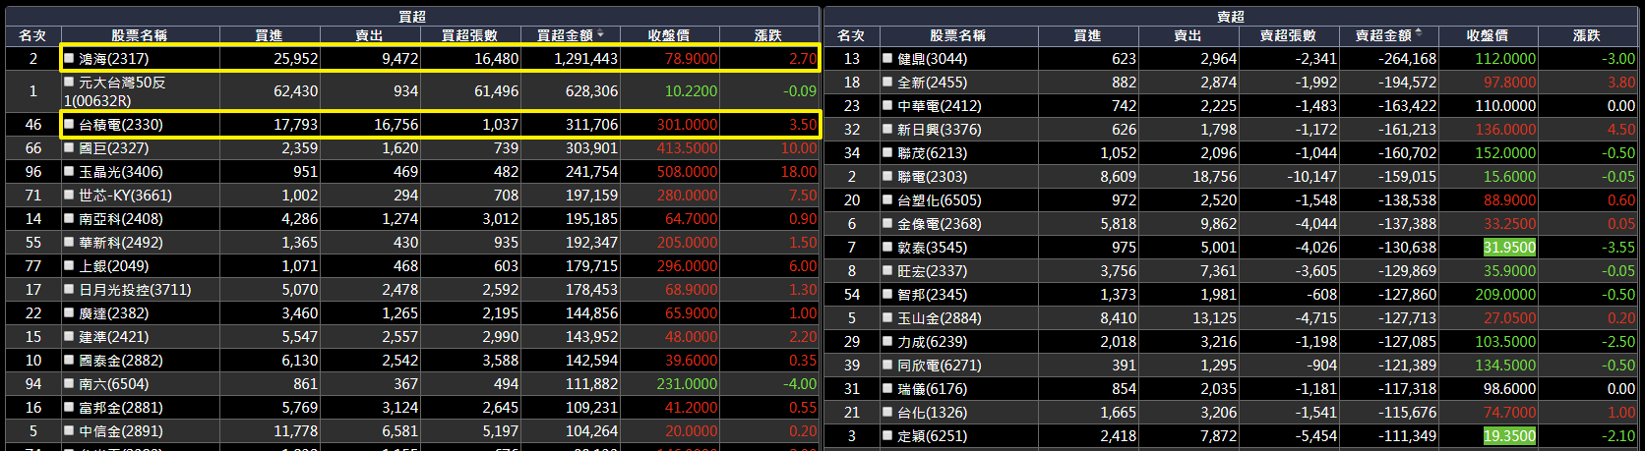The width and height of the screenshot is (1645, 451).
Task: Enable the checkbox for 台塑化(6505)
Action: click(888, 199)
